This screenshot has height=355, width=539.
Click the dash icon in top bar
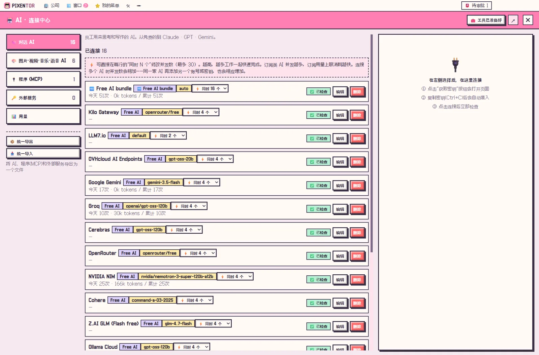[x=139, y=6]
